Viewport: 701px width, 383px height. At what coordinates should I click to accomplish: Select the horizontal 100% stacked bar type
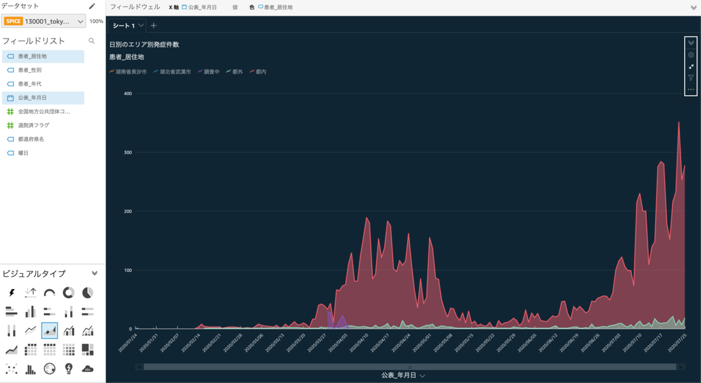[x=88, y=311]
